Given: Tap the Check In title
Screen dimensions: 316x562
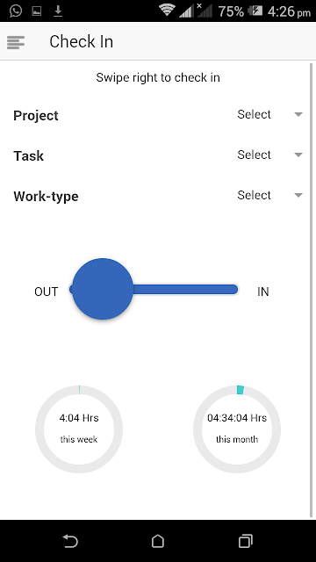Looking at the screenshot, I should point(82,41).
